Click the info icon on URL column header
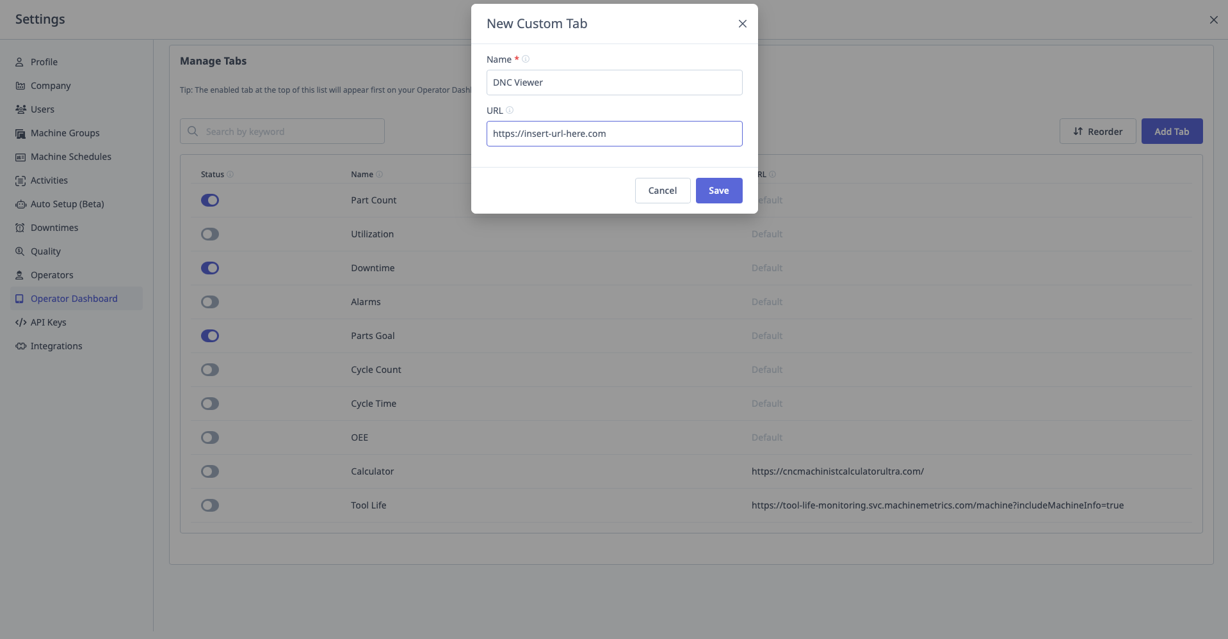 click(772, 174)
